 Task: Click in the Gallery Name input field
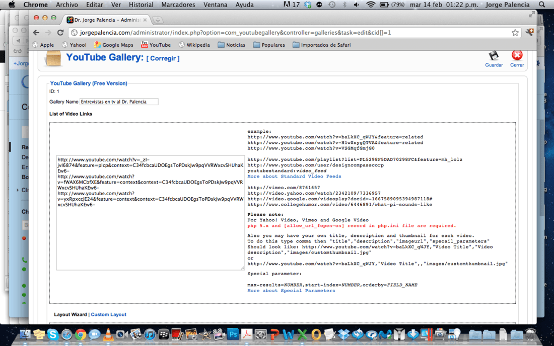tap(119, 102)
